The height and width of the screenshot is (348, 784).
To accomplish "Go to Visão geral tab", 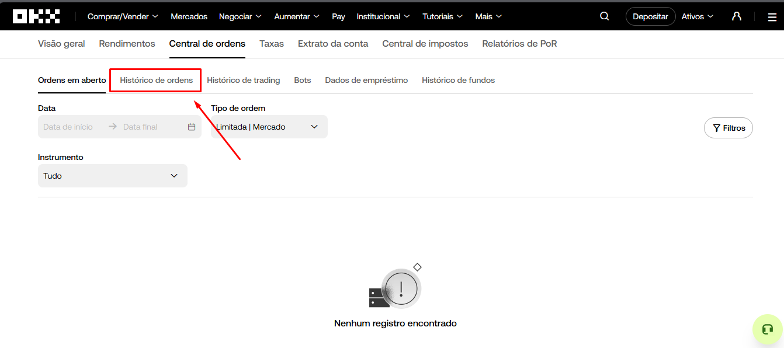I will click(61, 44).
